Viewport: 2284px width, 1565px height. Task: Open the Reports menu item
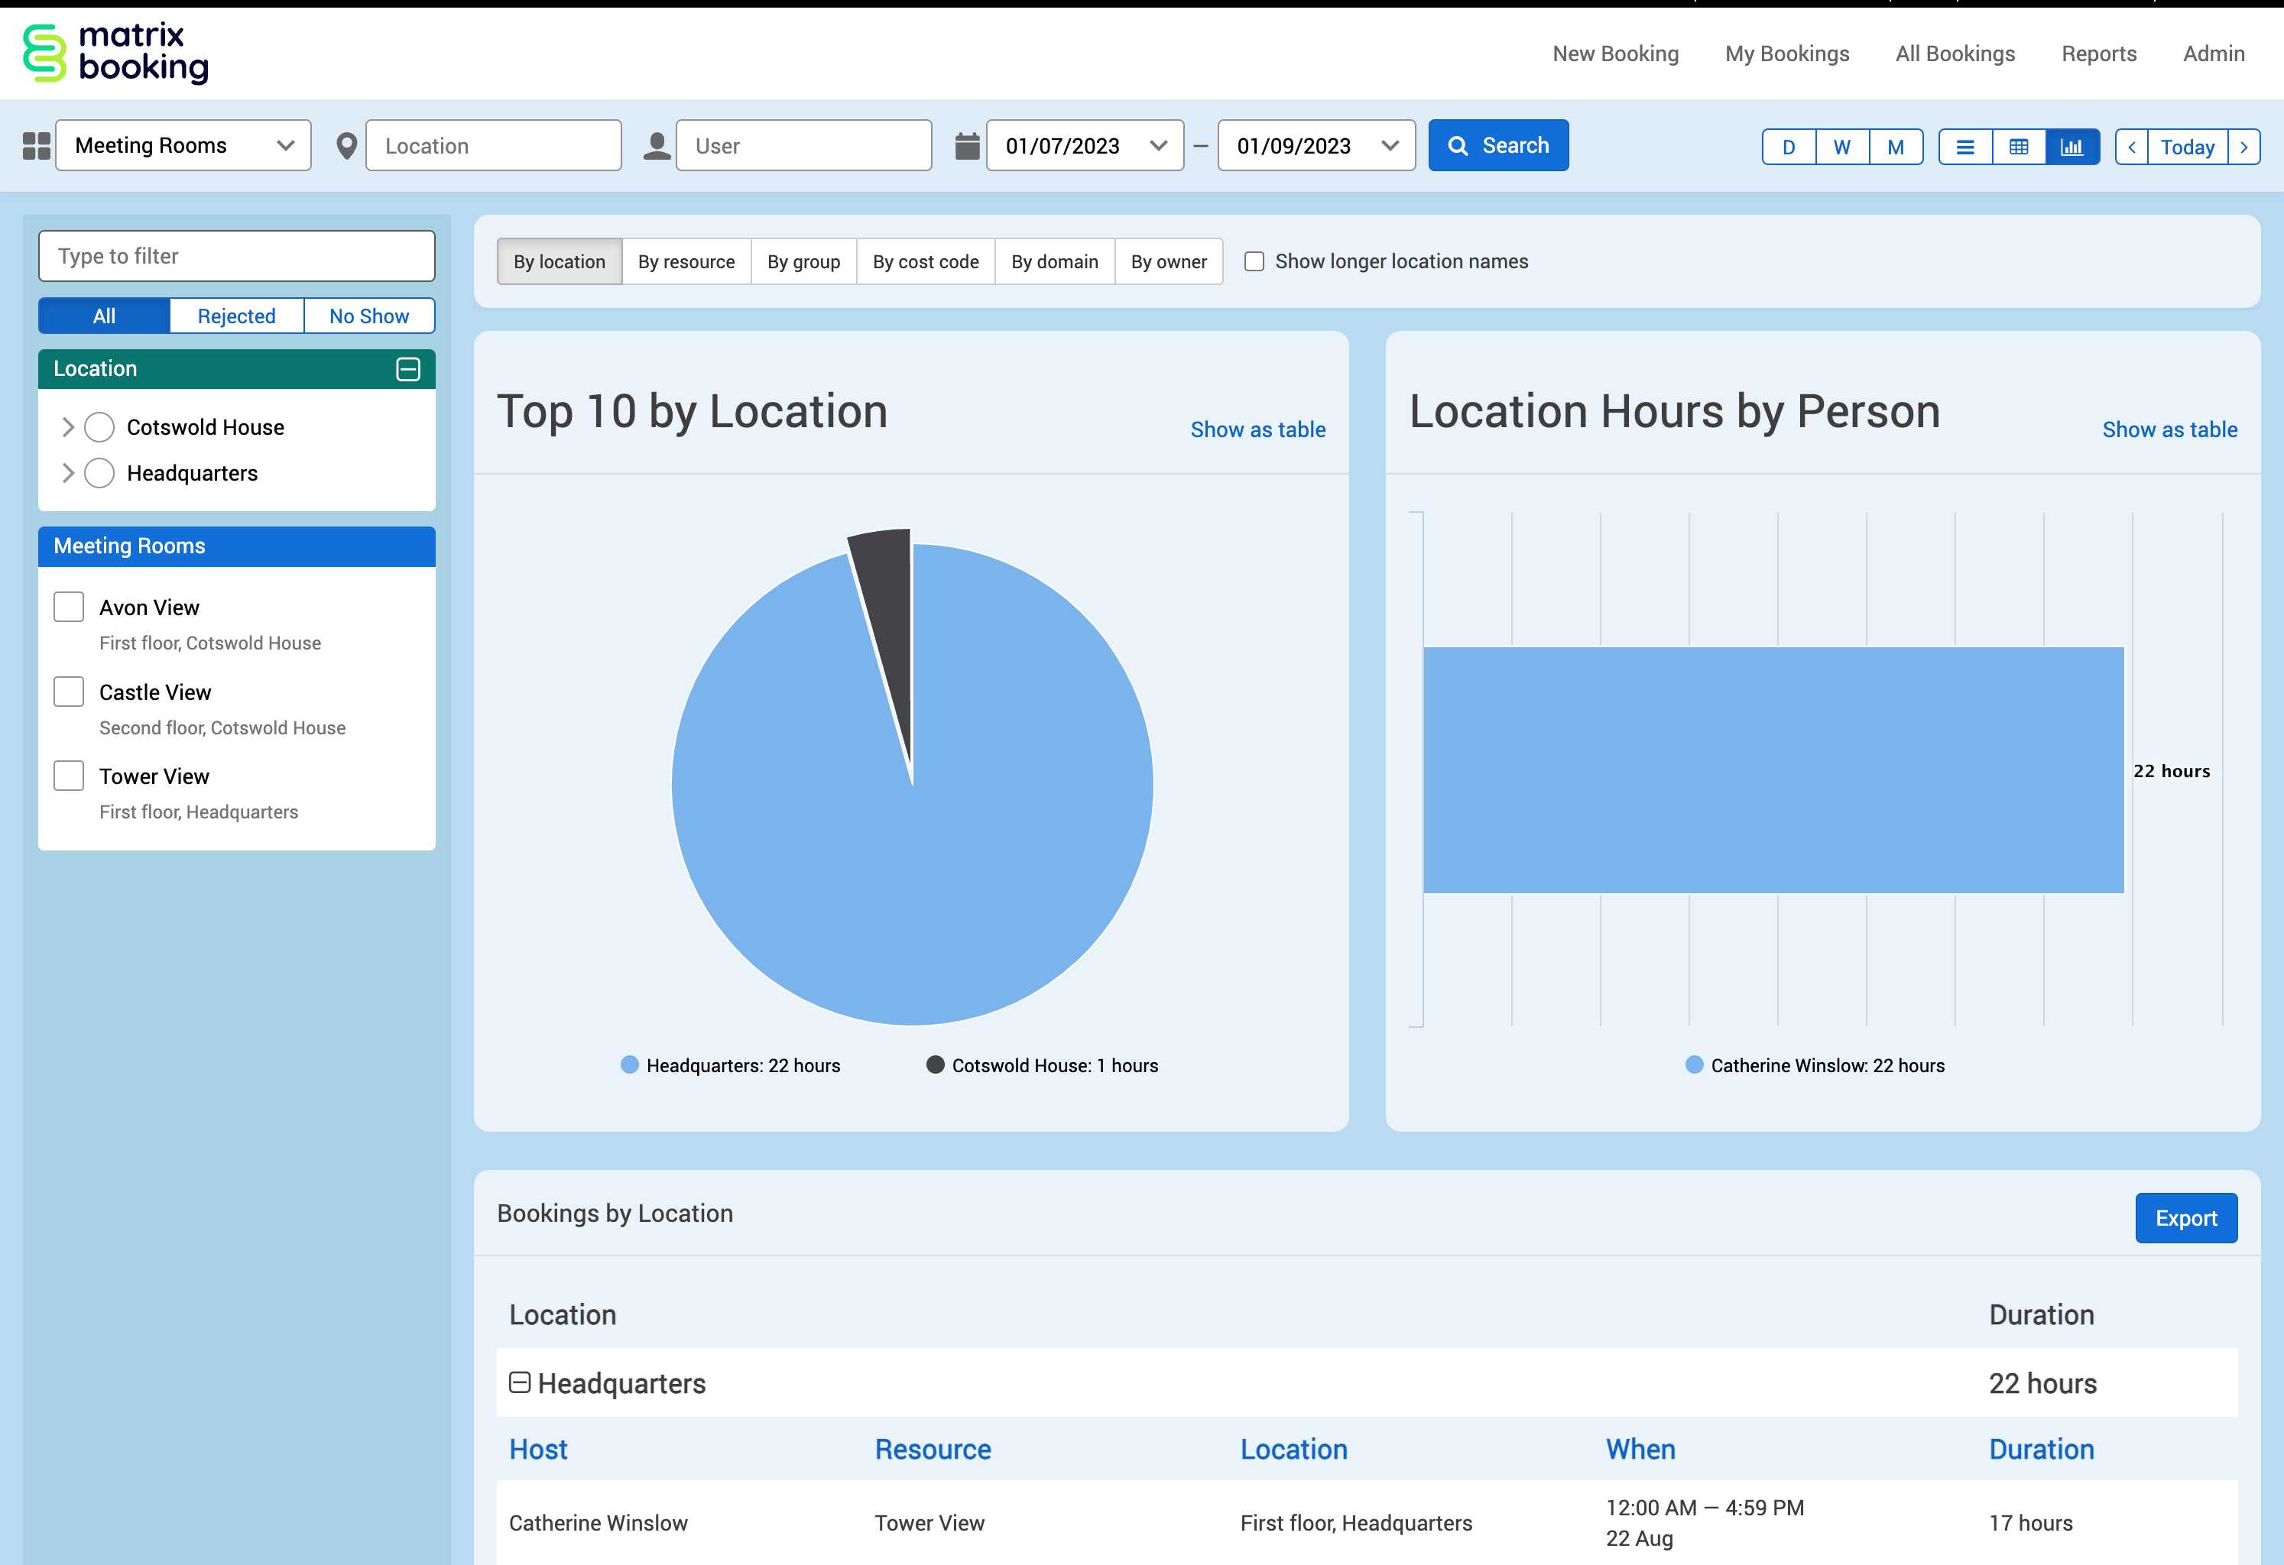click(2098, 54)
